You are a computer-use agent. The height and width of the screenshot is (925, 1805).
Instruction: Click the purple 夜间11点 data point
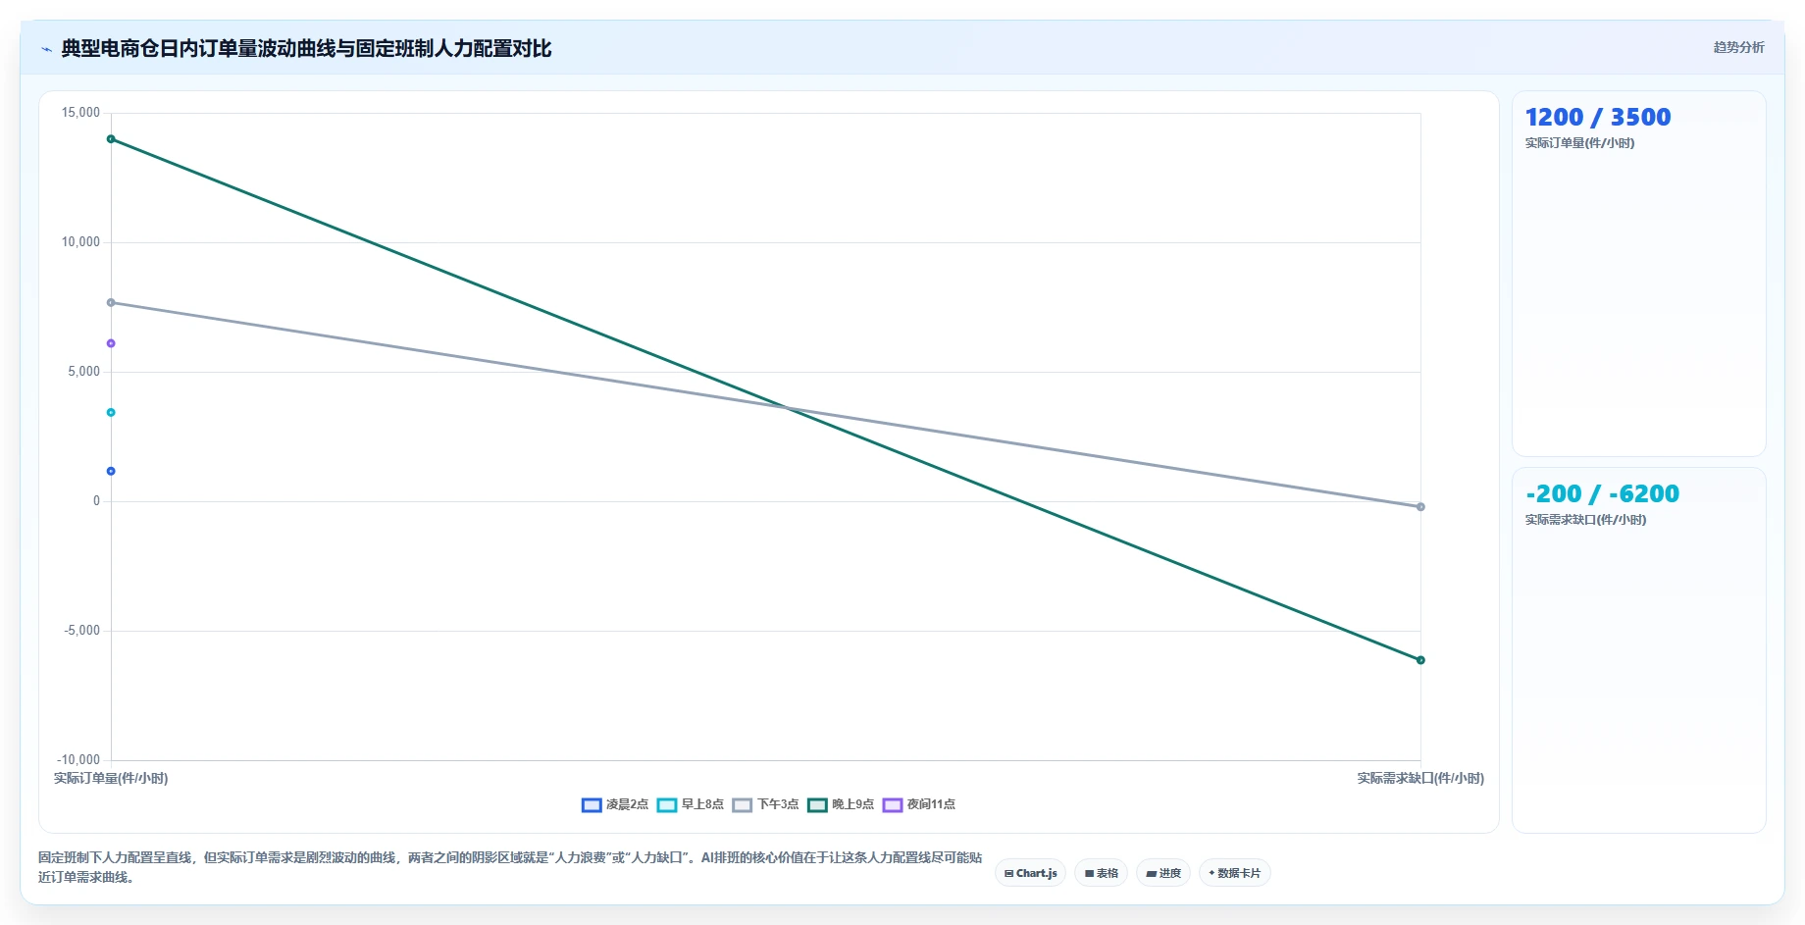[x=111, y=343]
